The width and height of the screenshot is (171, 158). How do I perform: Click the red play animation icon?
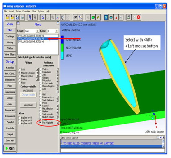pyautogui.click(x=116, y=17)
